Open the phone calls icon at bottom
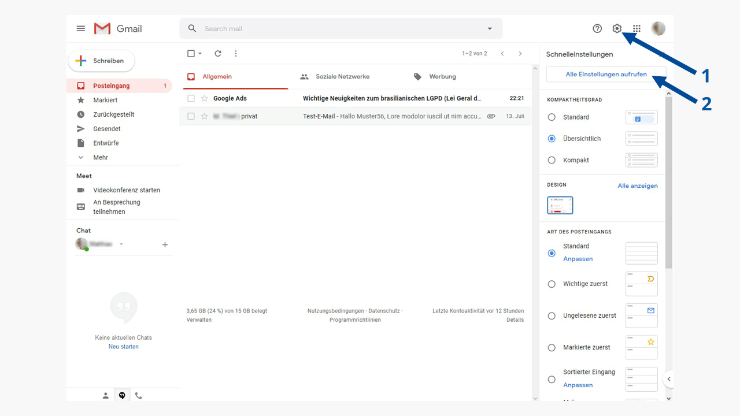The image size is (740, 416). coord(138,396)
